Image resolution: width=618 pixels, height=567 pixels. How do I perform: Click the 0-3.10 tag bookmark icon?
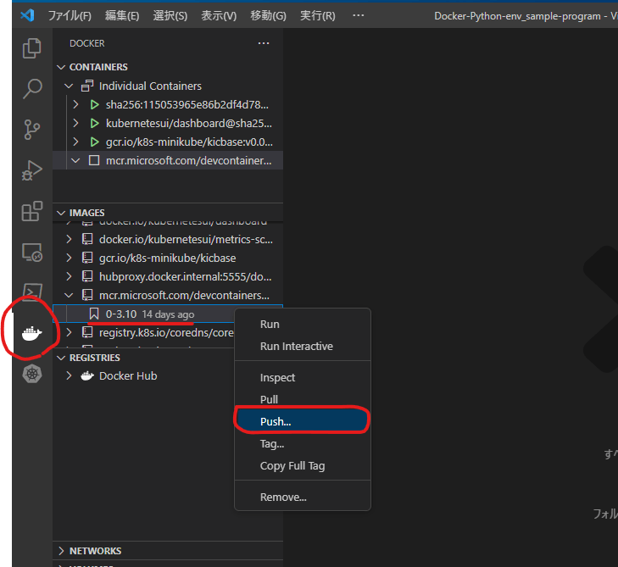pyautogui.click(x=94, y=314)
